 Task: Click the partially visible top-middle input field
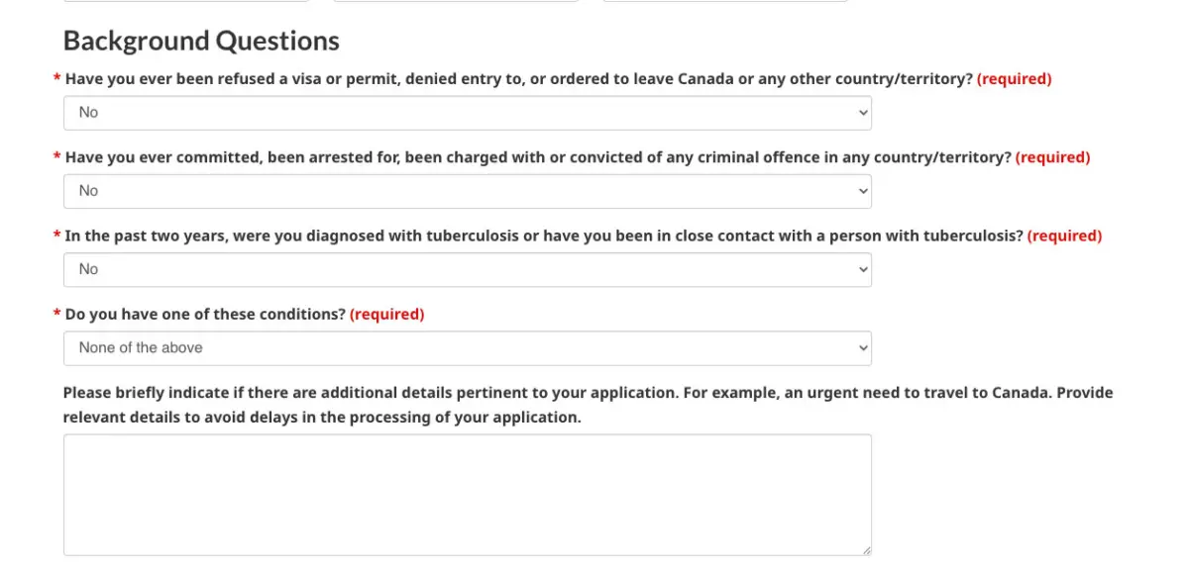pos(456,1)
